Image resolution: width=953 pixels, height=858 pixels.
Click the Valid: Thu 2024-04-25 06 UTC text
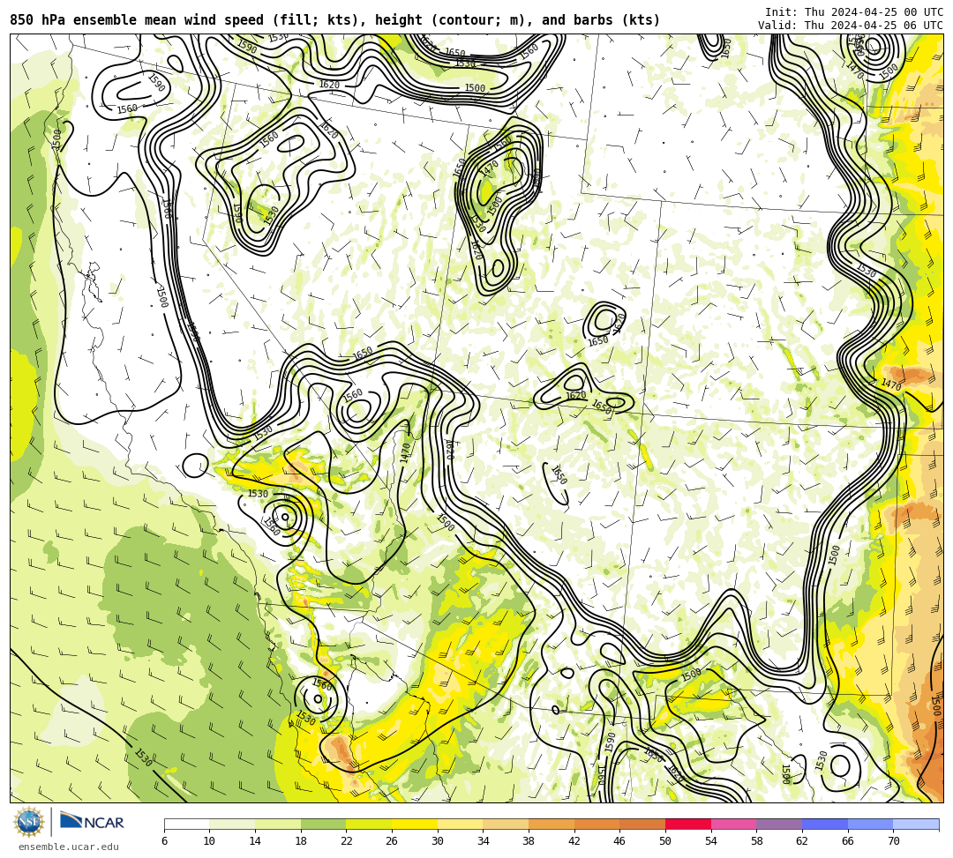851,26
